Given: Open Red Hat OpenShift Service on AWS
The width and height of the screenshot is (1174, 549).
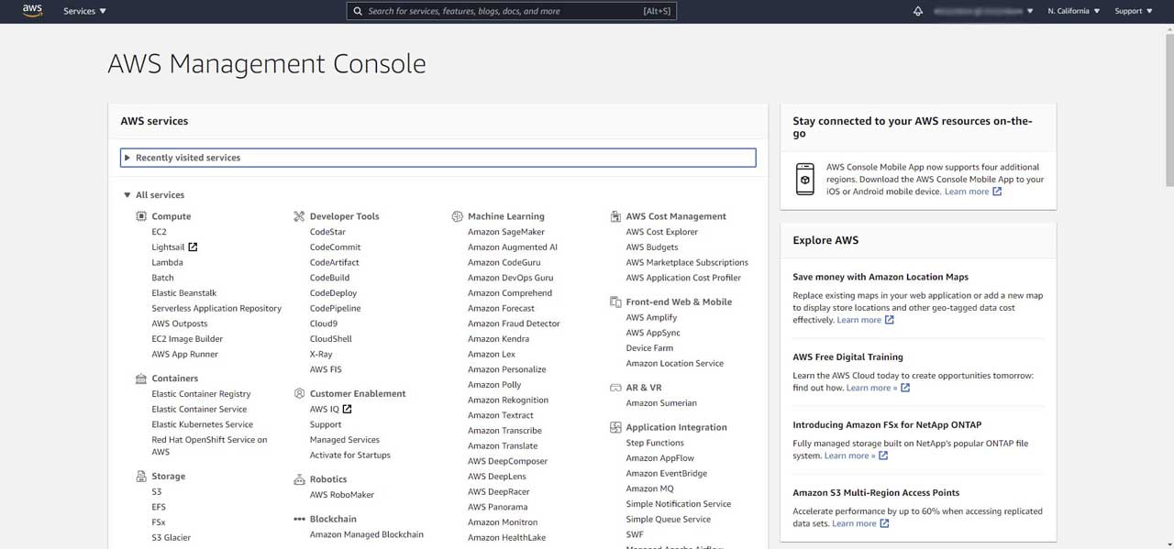Looking at the screenshot, I should 210,445.
